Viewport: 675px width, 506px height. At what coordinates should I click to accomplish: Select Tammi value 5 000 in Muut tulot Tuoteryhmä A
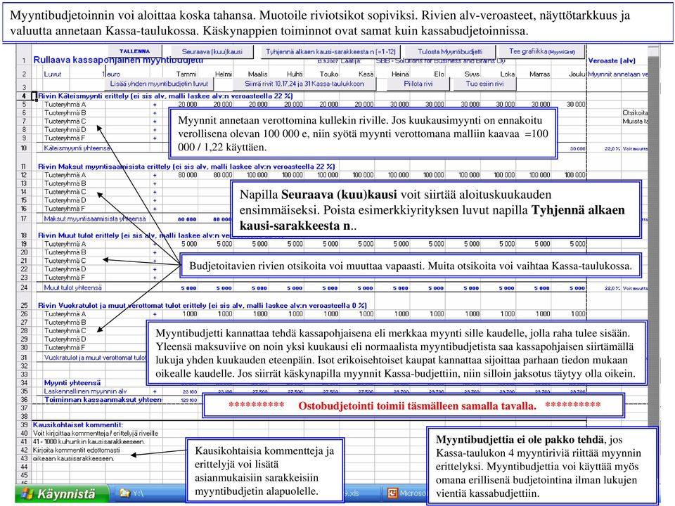coord(189,244)
